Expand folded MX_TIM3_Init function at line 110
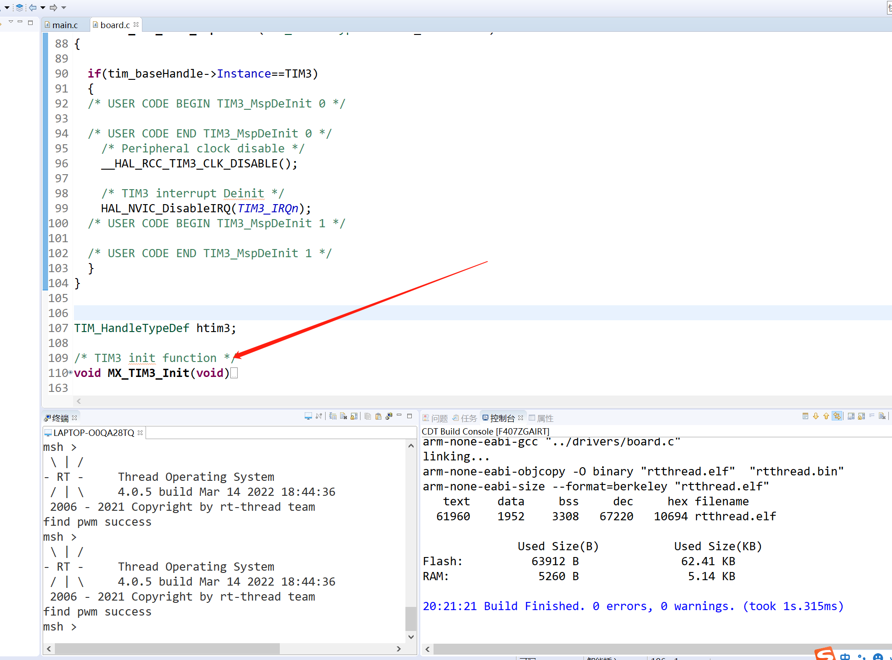 point(71,372)
